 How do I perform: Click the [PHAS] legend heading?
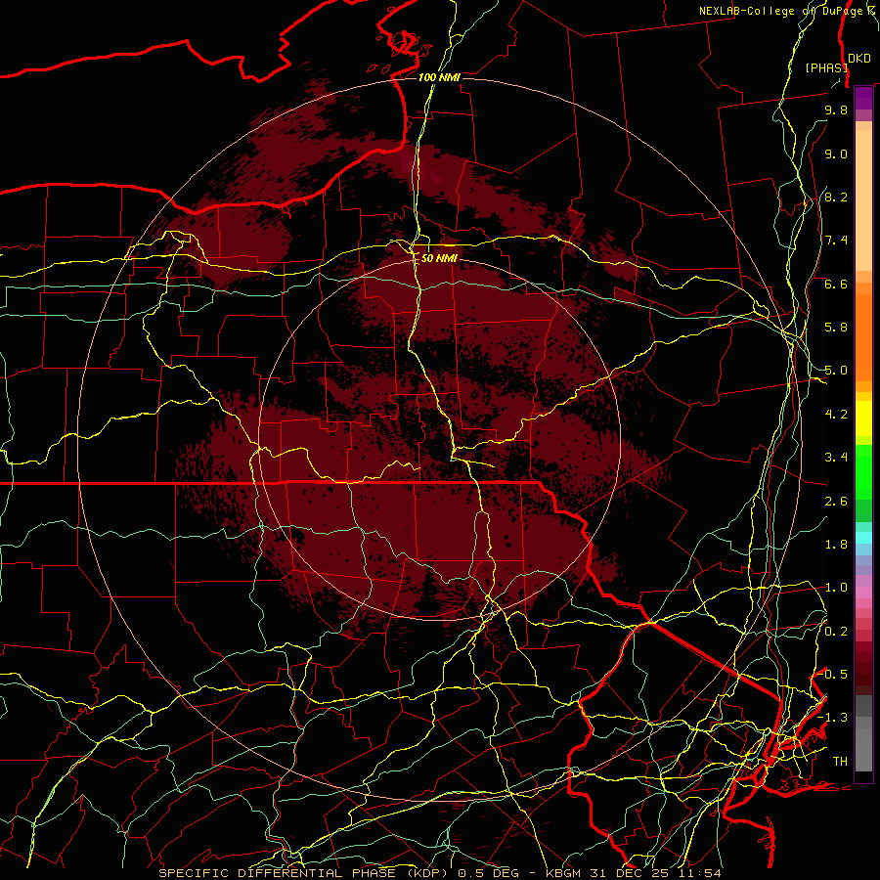point(826,67)
